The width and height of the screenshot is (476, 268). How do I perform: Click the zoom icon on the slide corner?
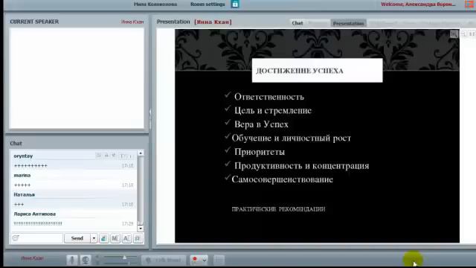pyautogui.click(x=454, y=34)
